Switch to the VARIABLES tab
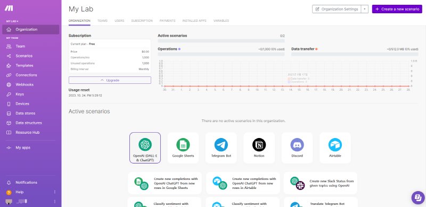The width and height of the screenshot is (426, 207). pyautogui.click(x=221, y=21)
